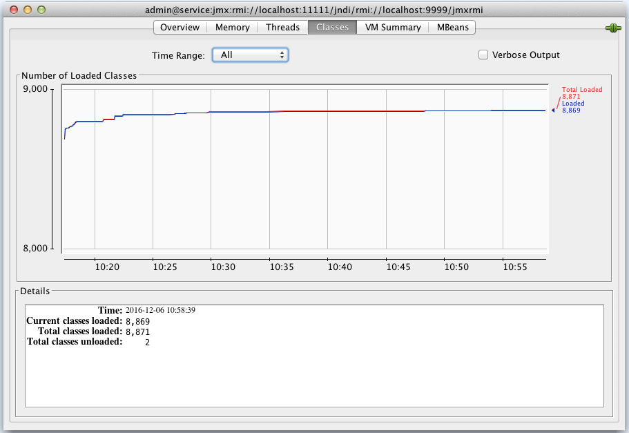The image size is (629, 433).
Task: Click the Total Loaded legend label
Action: click(x=581, y=90)
